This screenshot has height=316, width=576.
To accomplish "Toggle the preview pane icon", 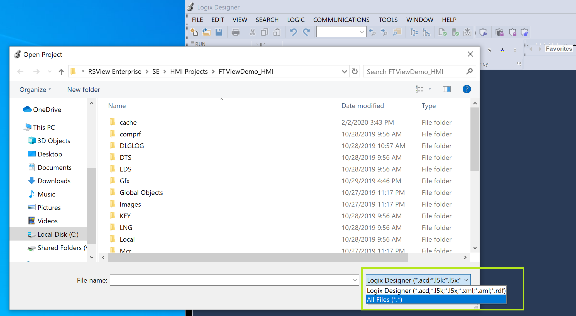I will [x=447, y=89].
